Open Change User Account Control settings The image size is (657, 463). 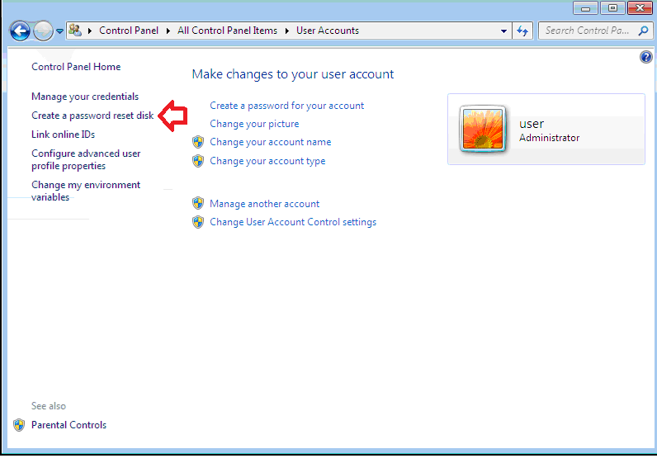point(292,222)
